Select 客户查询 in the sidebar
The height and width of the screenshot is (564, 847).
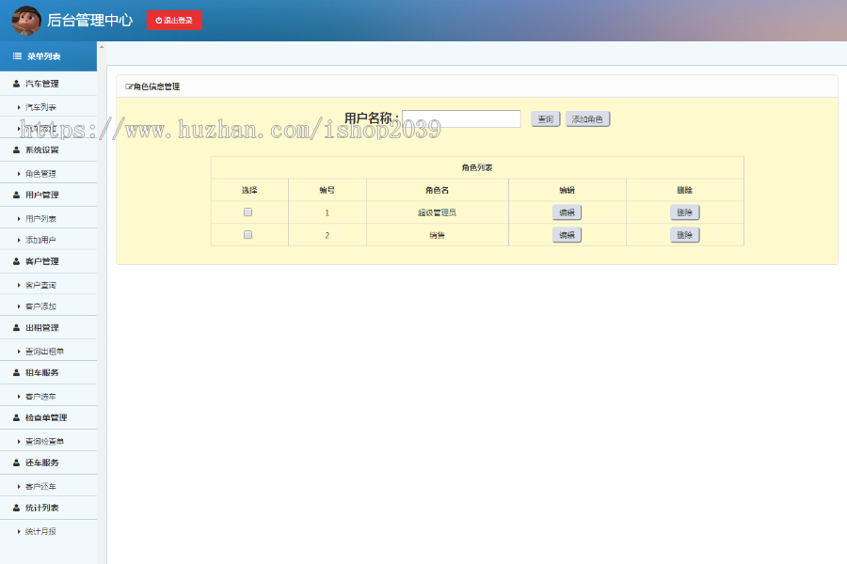tap(40, 285)
